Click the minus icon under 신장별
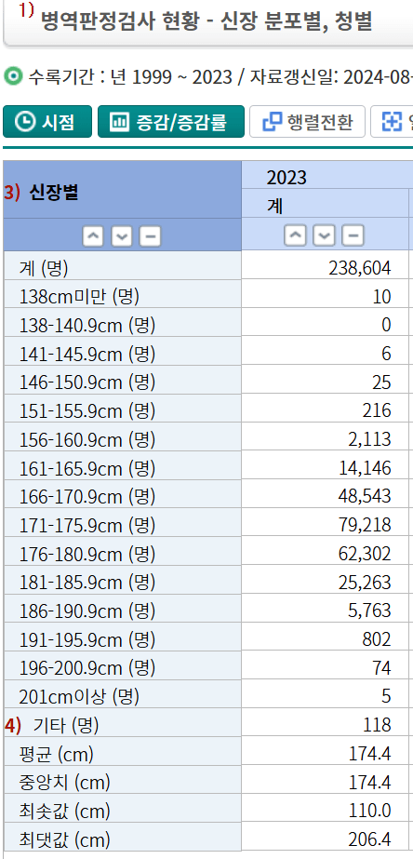This screenshot has width=413, height=859. (150, 236)
